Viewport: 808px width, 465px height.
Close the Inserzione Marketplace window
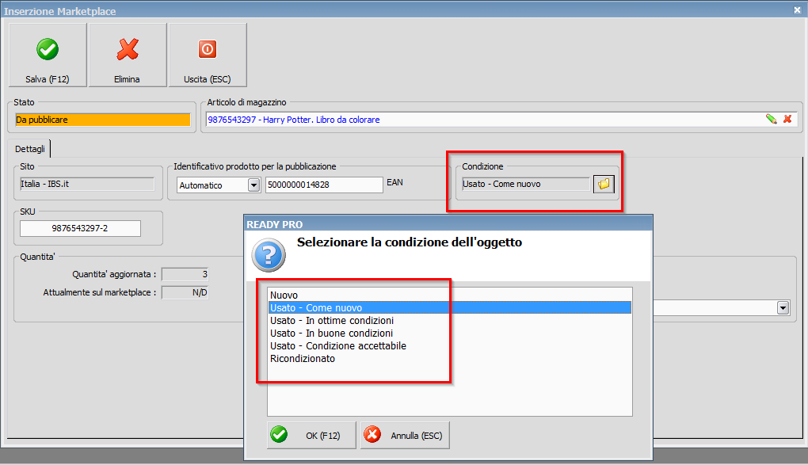[x=797, y=10]
